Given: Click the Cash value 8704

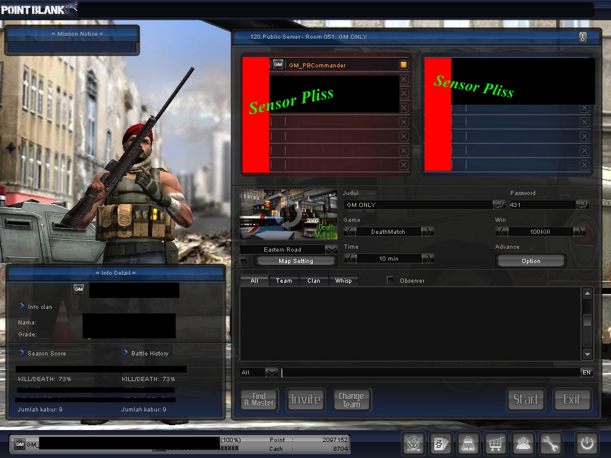Looking at the screenshot, I should tap(341, 448).
